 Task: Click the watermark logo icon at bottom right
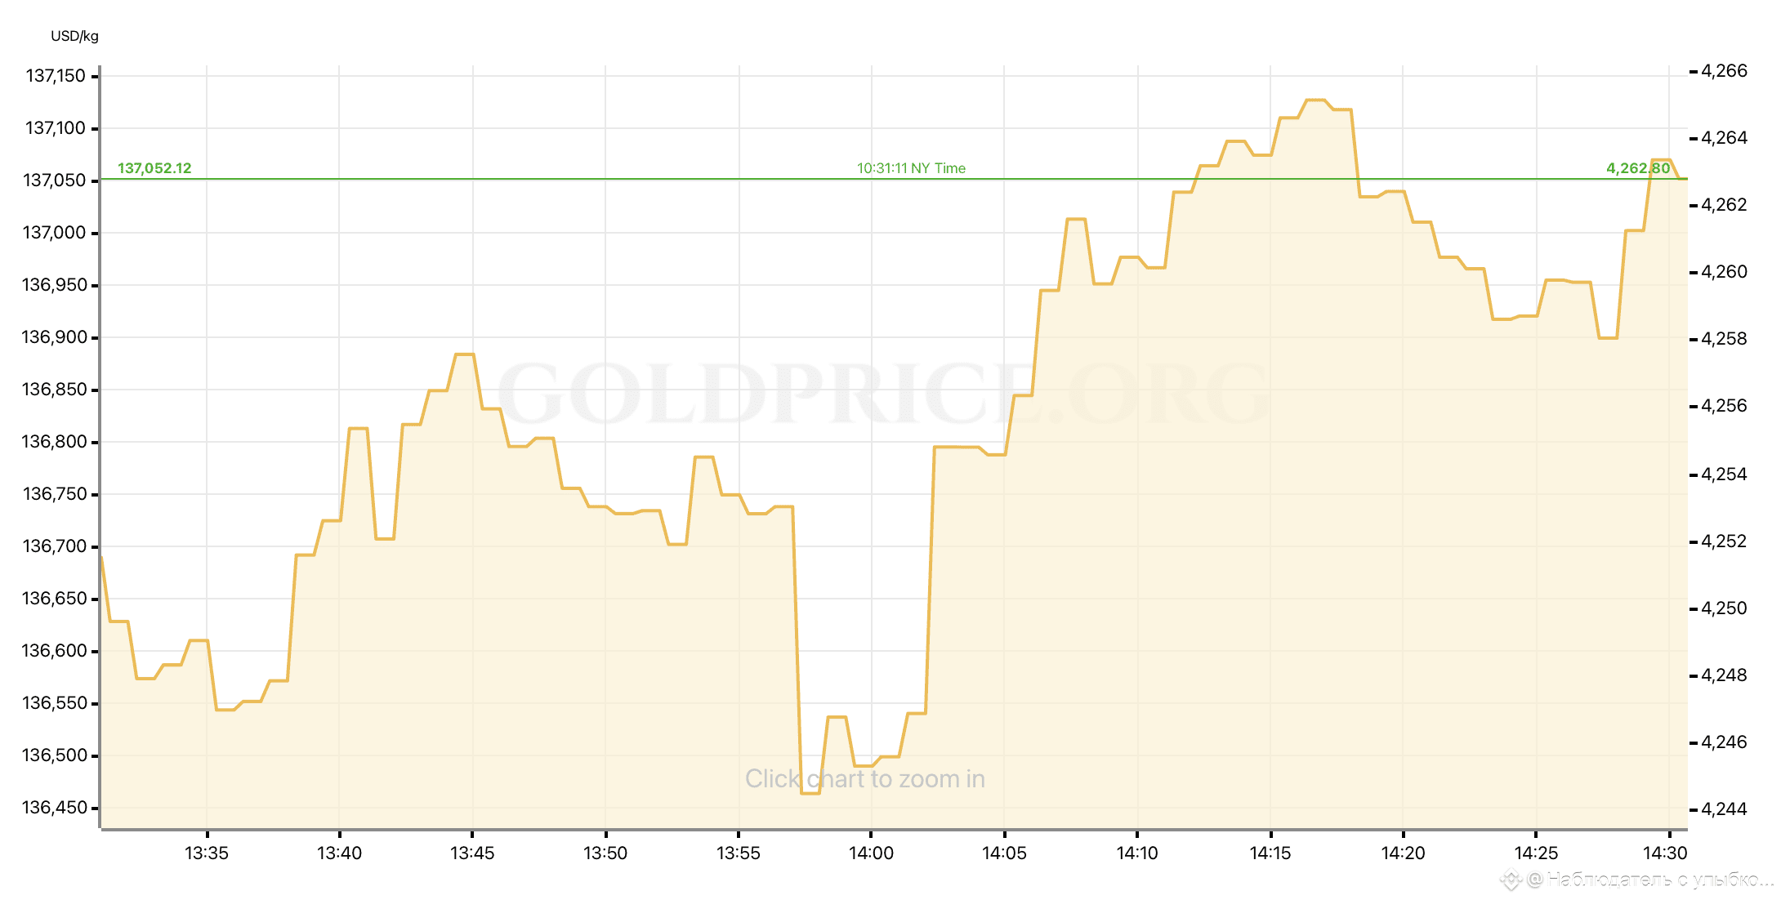[x=1511, y=880]
